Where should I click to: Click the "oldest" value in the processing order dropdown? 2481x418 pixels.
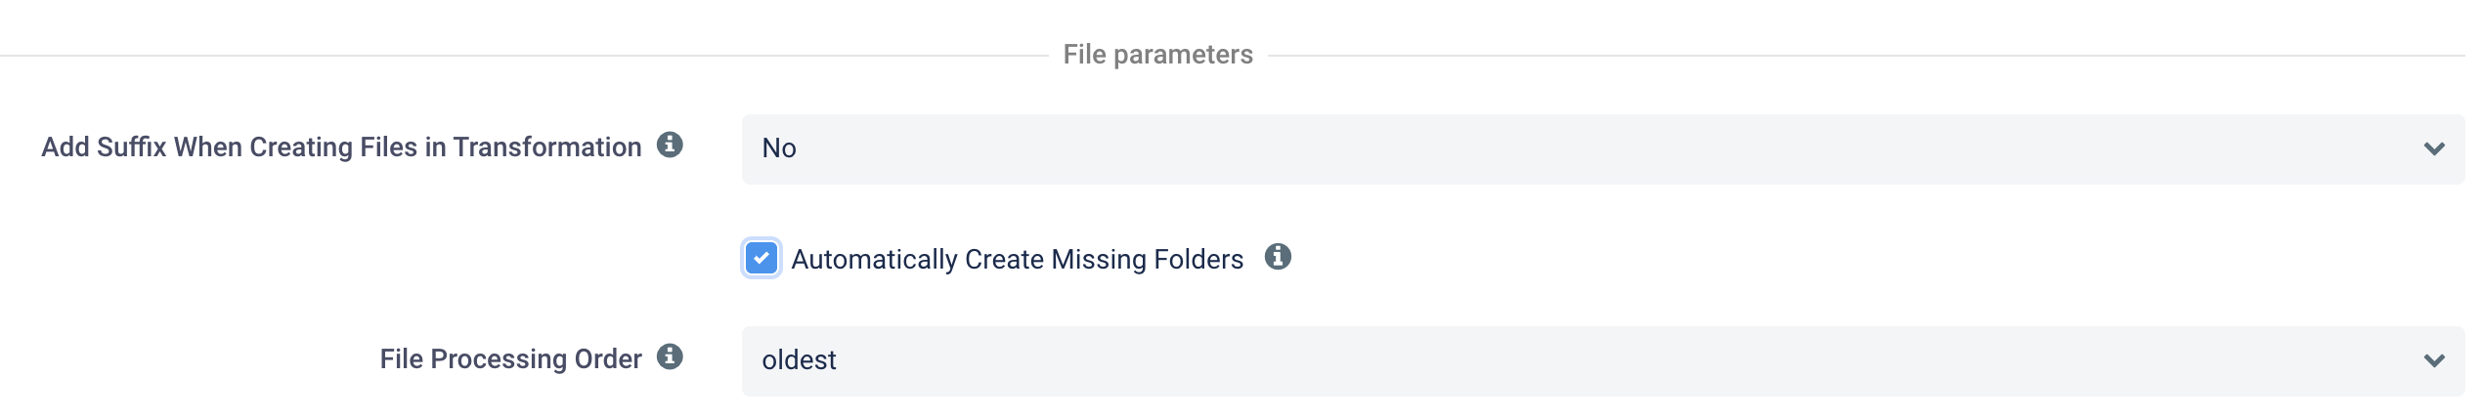(x=799, y=360)
